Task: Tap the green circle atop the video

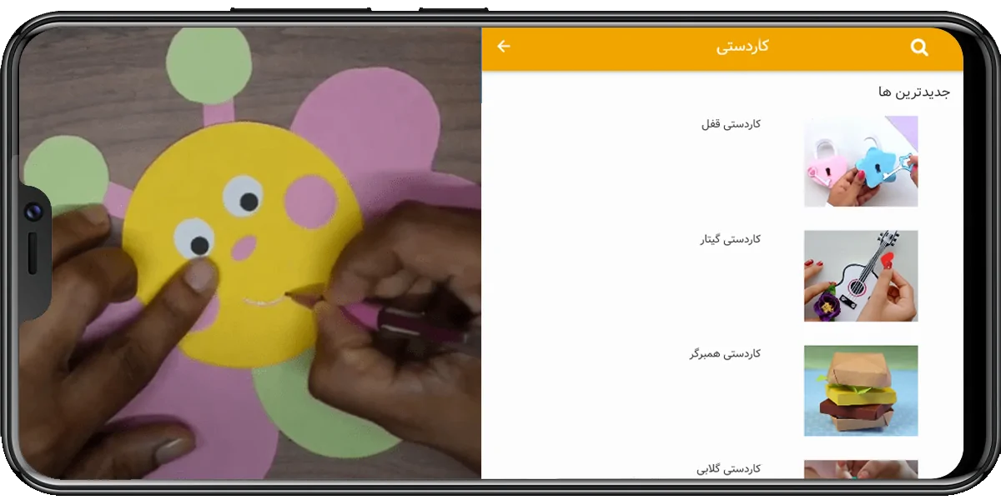Action: point(209,65)
